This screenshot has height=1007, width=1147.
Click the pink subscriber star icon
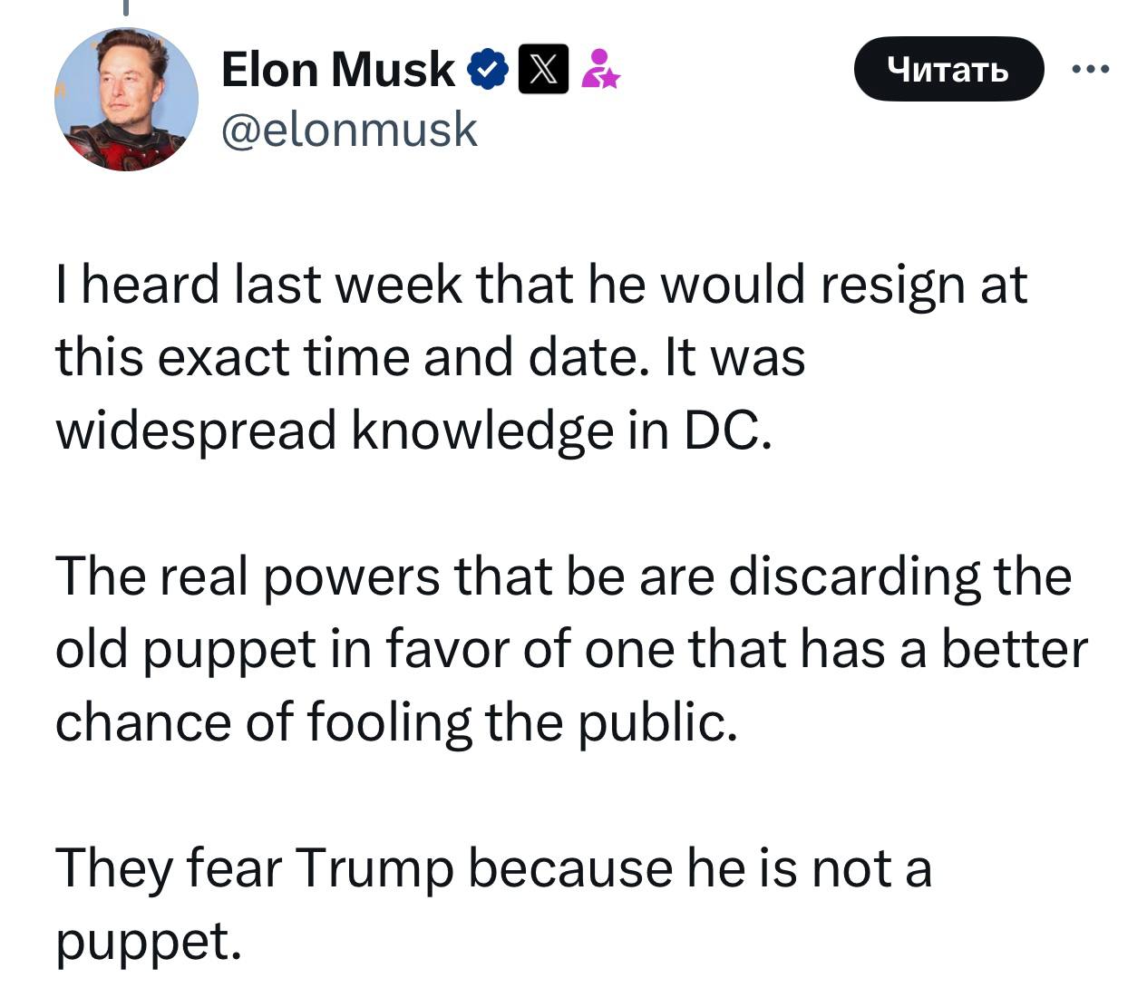pyautogui.click(x=599, y=70)
